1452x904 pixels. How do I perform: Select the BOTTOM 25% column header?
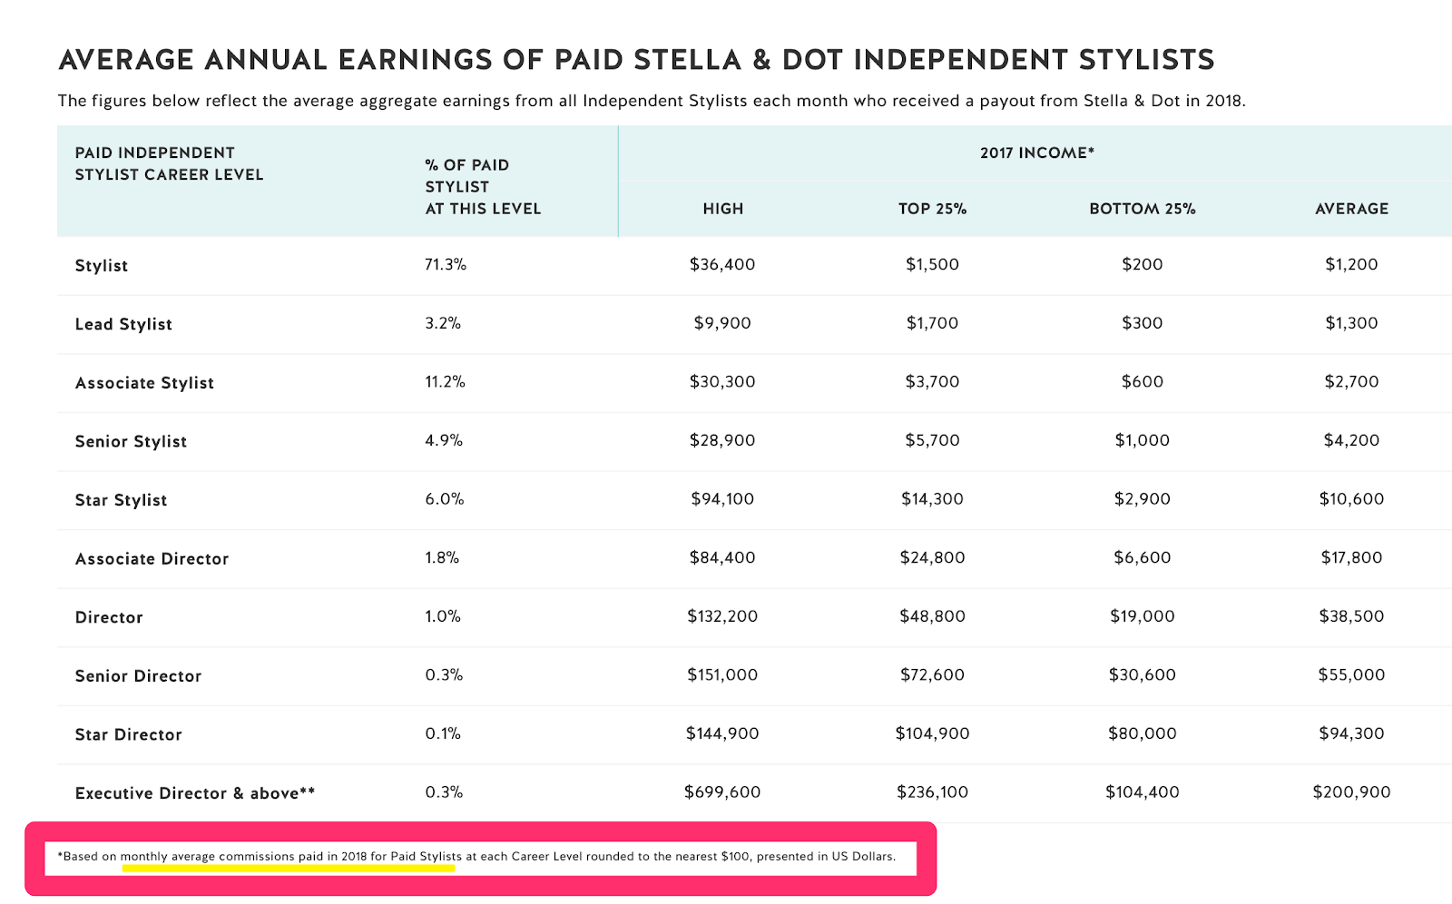tap(1143, 209)
